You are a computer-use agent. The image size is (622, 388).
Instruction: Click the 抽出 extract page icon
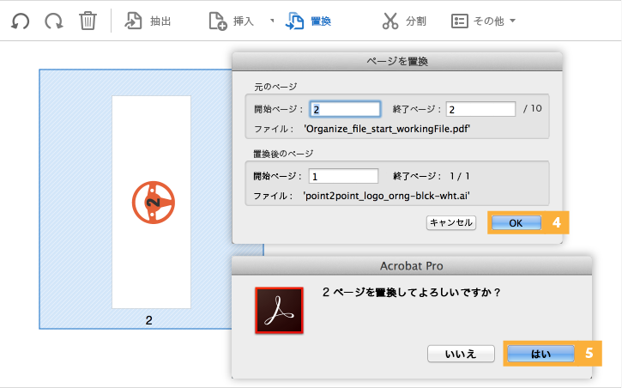(133, 21)
